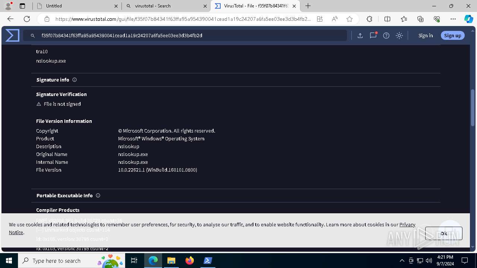Click the Sign up button
This screenshot has width=477, height=268.
pos(453,36)
